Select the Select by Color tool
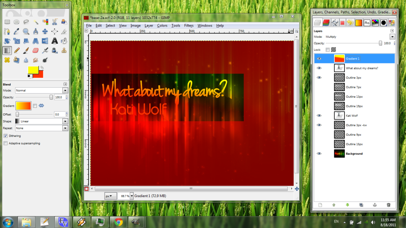 coord(45,22)
